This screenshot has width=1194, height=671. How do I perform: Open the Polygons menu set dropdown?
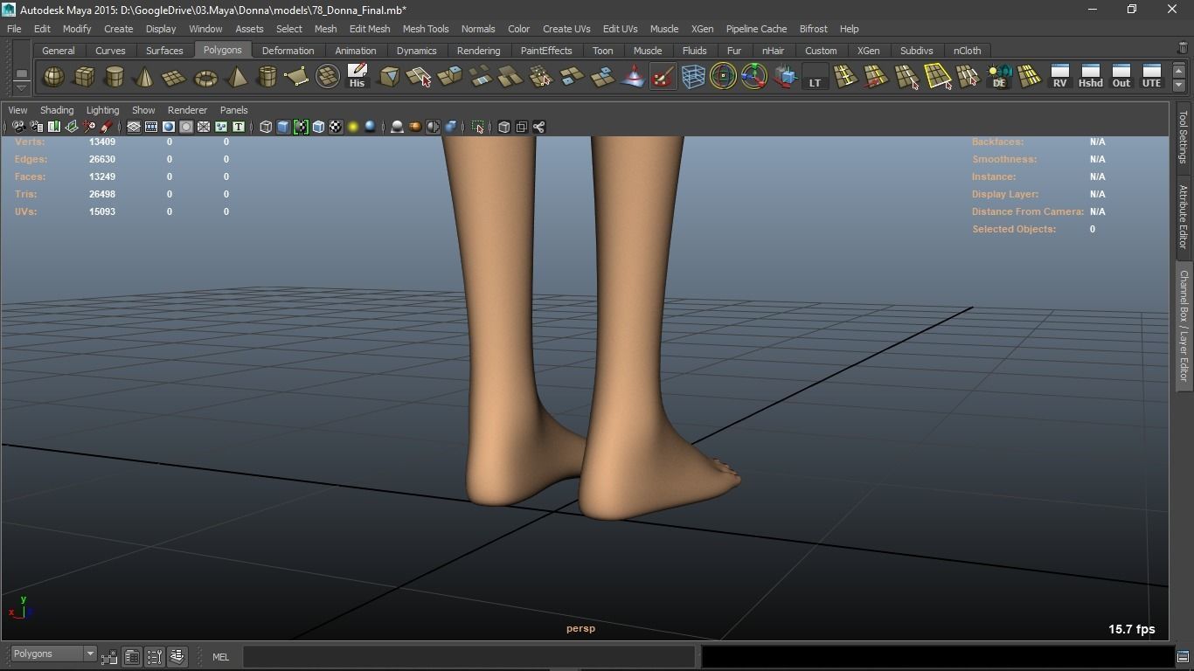[x=53, y=654]
